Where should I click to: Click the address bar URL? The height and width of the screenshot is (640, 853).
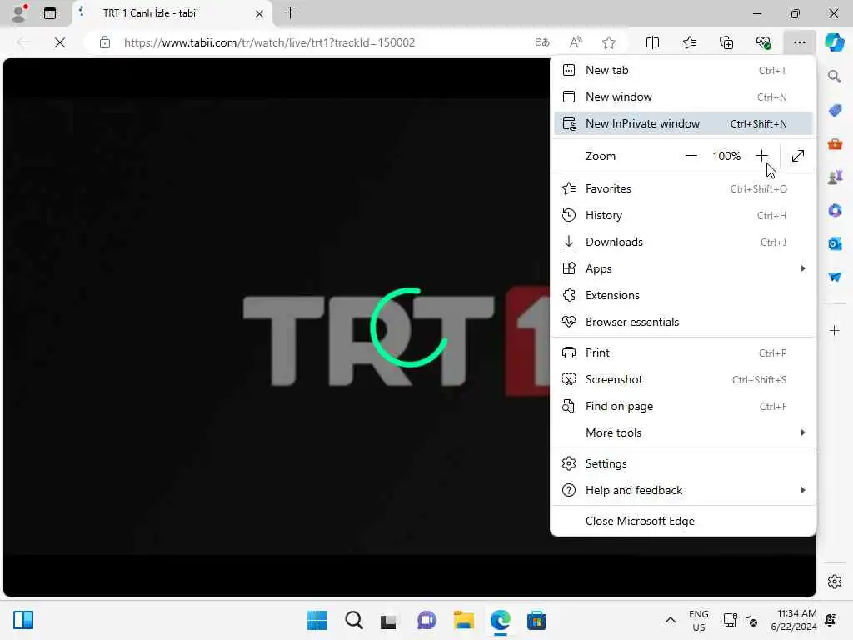coord(269,42)
